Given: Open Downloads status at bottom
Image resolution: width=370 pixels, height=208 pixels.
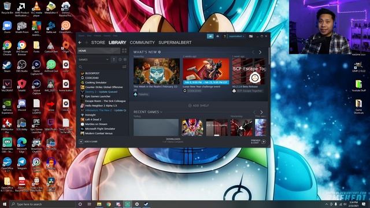Looking at the screenshot, I should [x=173, y=140].
